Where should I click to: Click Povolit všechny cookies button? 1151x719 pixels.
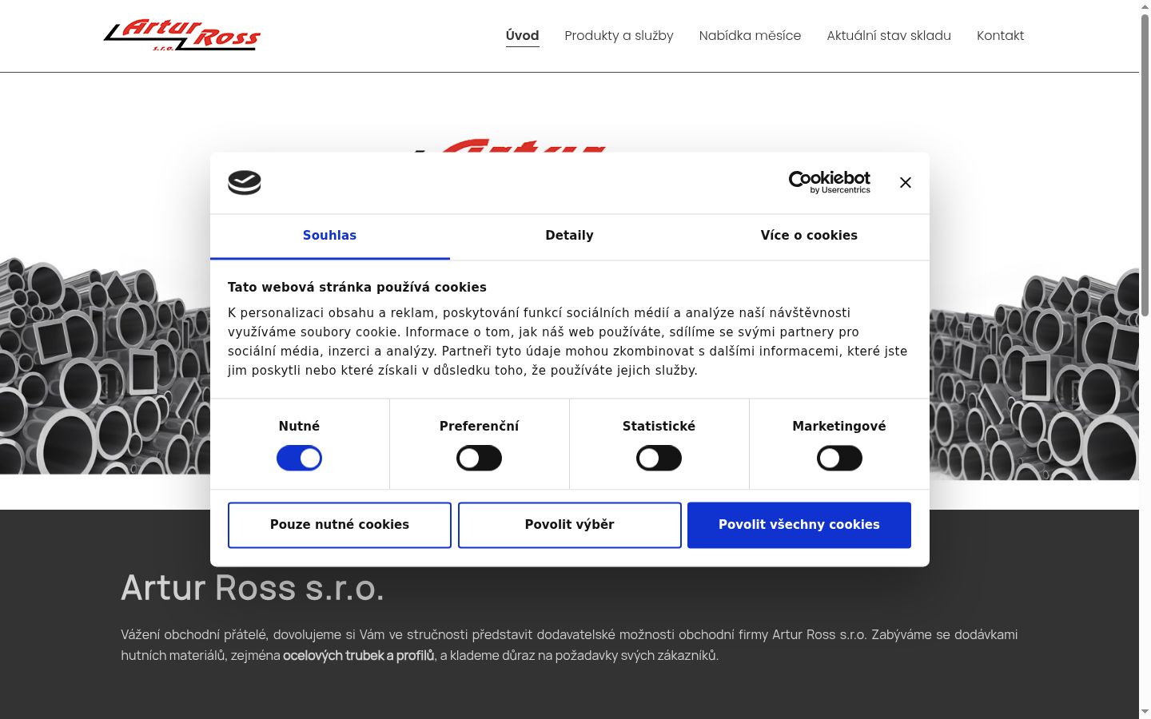click(x=799, y=525)
